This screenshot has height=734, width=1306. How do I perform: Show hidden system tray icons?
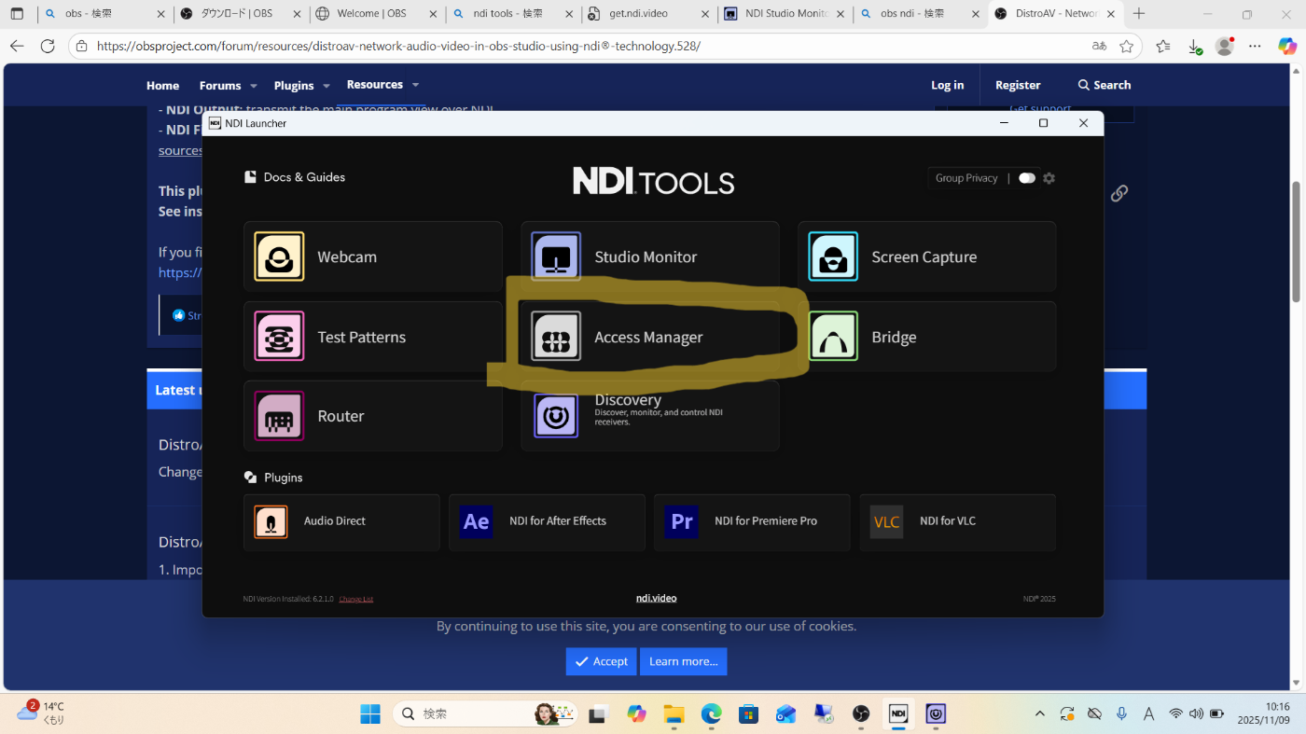click(1040, 713)
